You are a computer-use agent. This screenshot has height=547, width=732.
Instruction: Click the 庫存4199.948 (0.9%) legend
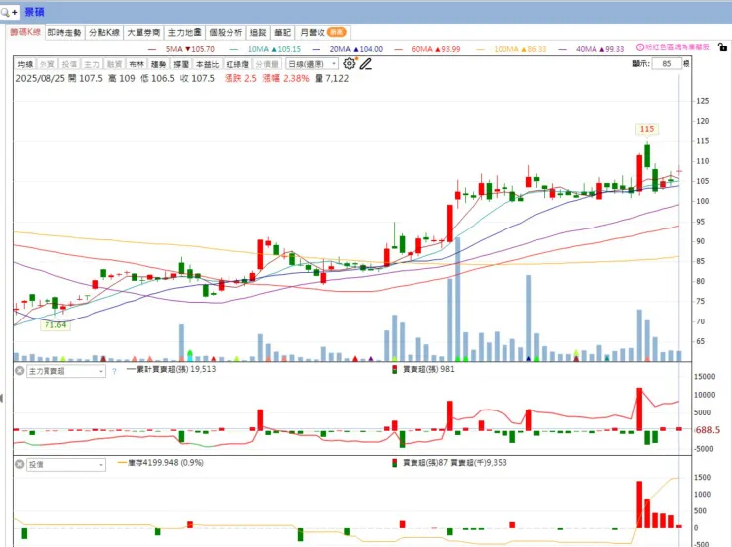tap(160, 463)
